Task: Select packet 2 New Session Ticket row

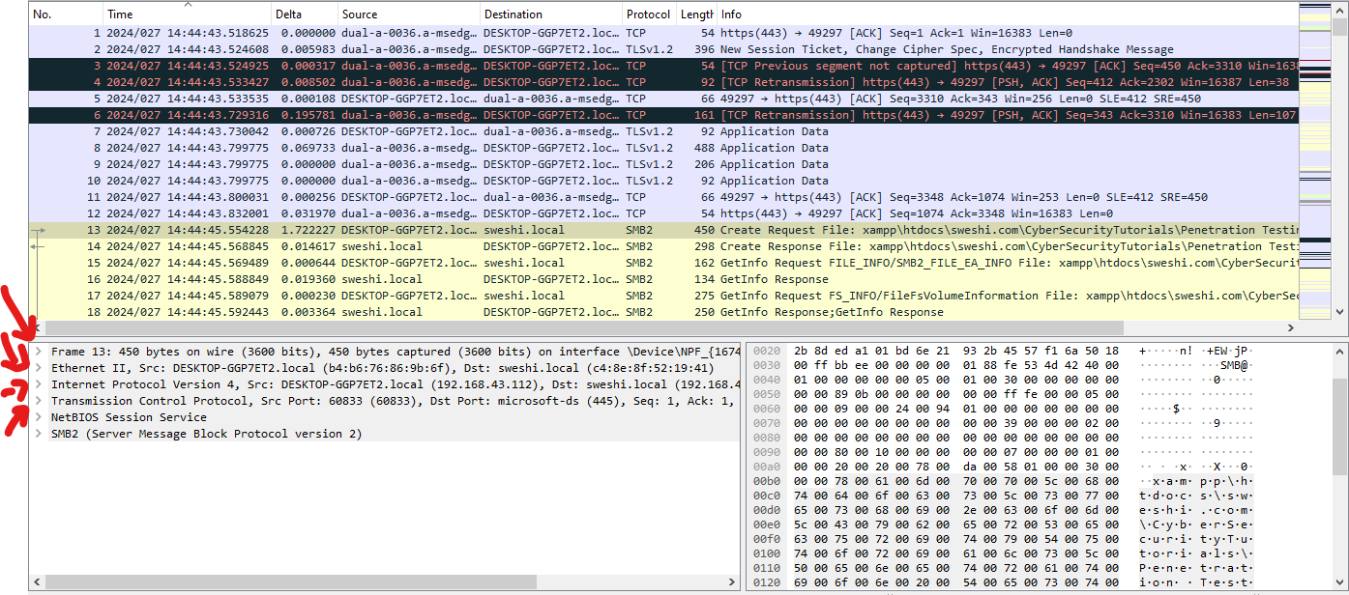Action: [663, 49]
